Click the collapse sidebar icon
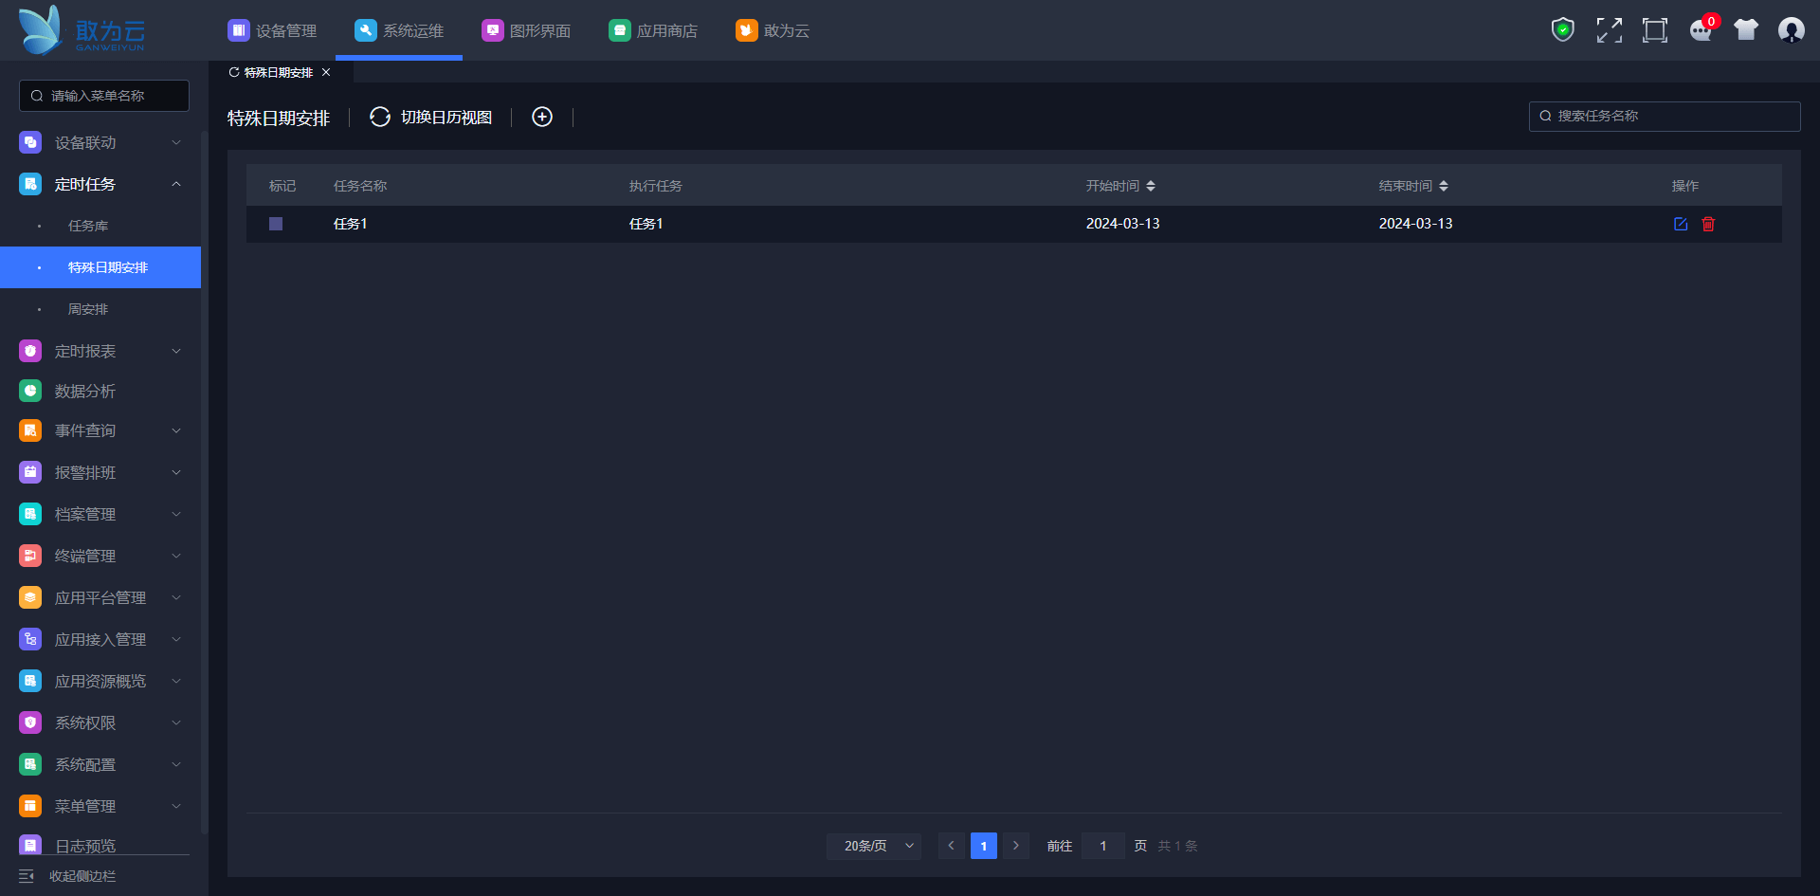This screenshot has width=1820, height=896. (27, 876)
